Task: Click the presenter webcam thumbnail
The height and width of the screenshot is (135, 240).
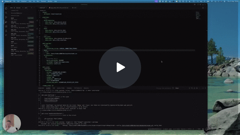Action: click(x=12, y=123)
